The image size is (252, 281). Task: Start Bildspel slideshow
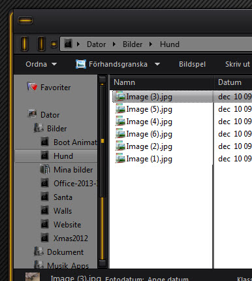coord(192,64)
